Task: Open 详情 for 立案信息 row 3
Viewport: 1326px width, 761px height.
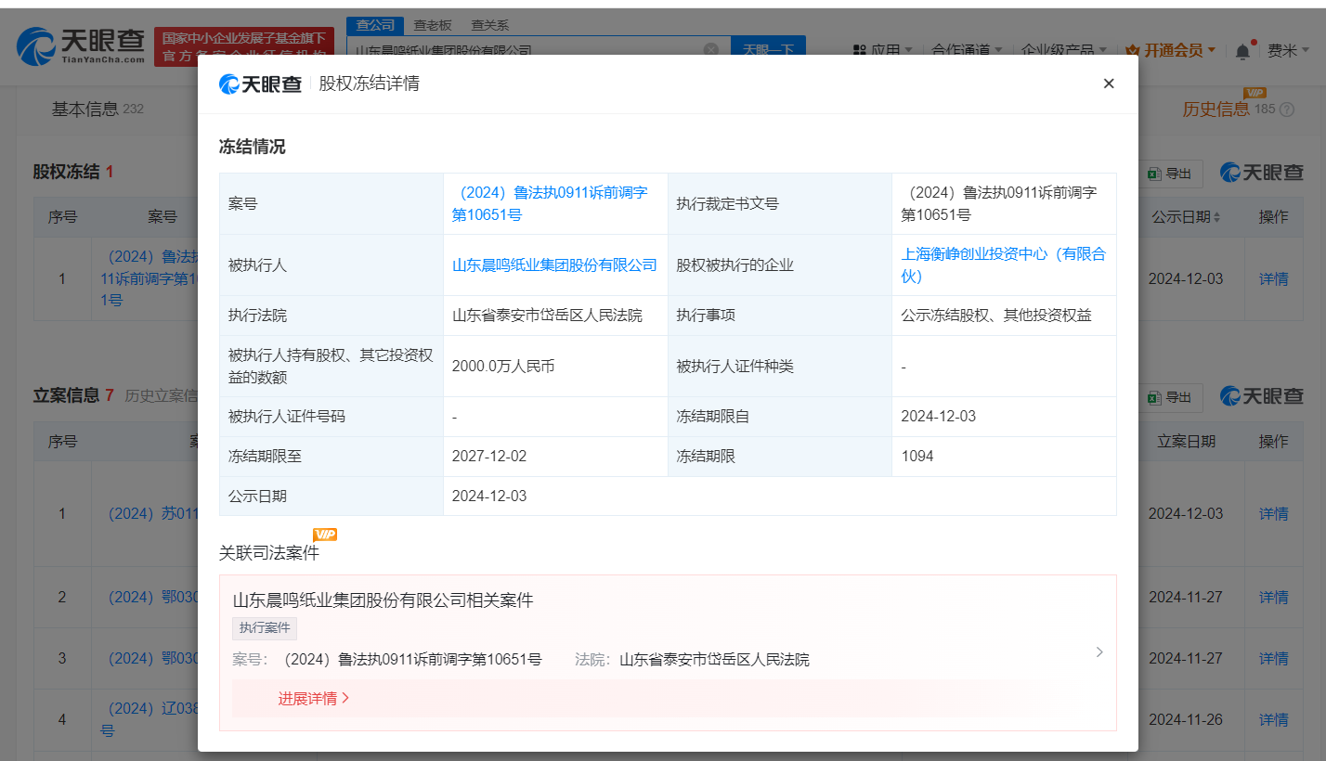Action: [x=1273, y=658]
